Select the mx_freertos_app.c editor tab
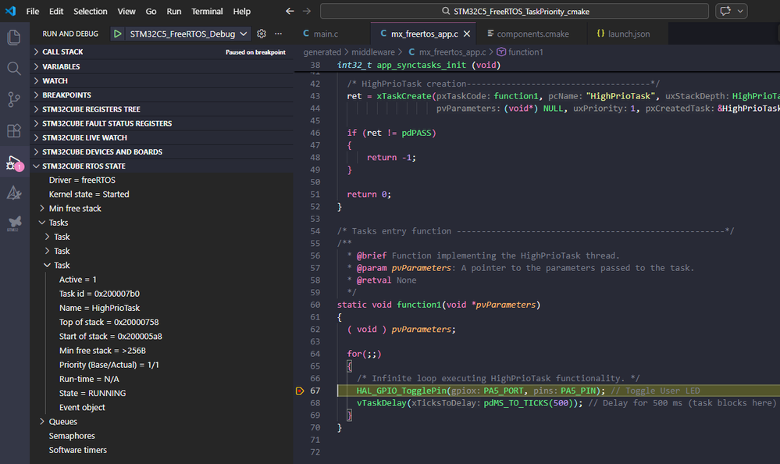 coord(423,34)
